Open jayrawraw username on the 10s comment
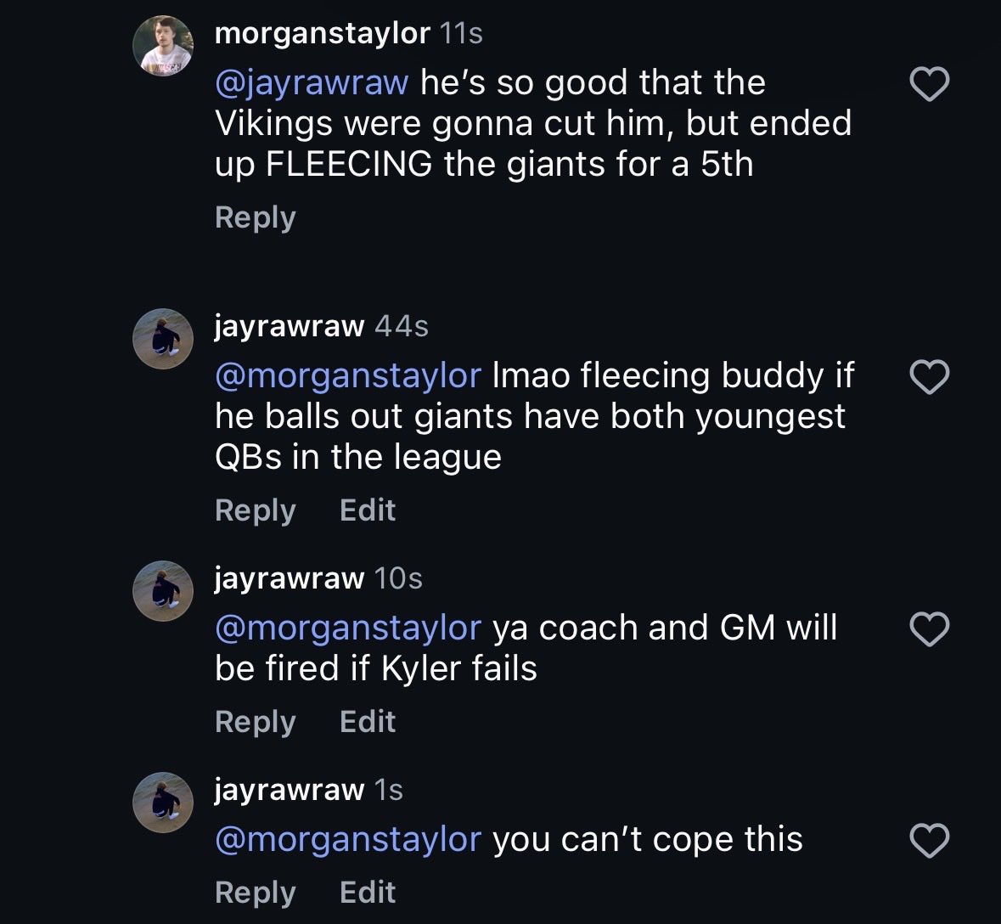 point(290,578)
